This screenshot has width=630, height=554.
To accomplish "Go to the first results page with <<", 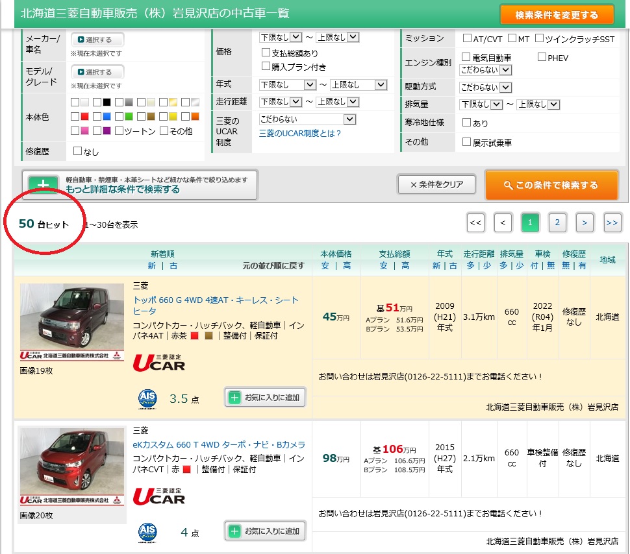I will 475,223.
